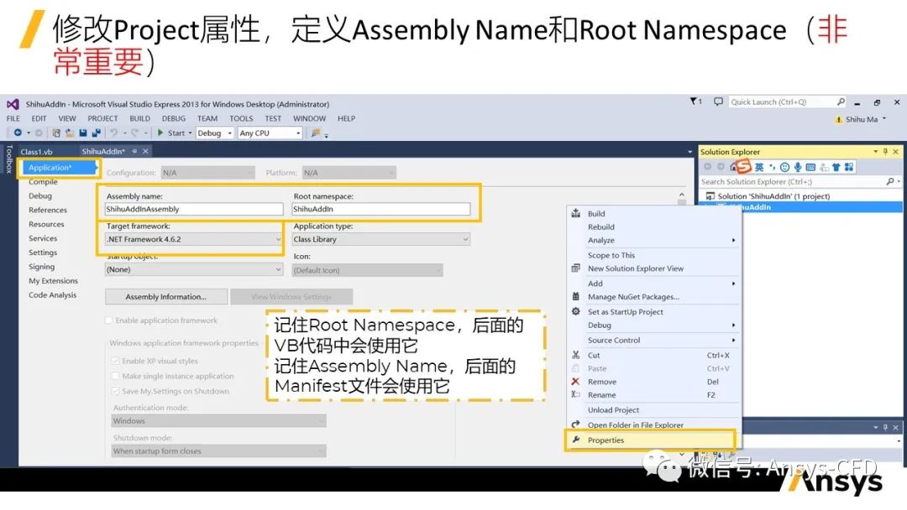Screen dimensions: 907x510
Task: Click the green Start debugging arrow
Action: (x=160, y=133)
